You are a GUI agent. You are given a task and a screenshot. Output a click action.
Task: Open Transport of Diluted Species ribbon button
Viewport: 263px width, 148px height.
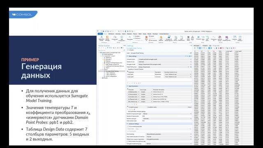(x=169, y=38)
